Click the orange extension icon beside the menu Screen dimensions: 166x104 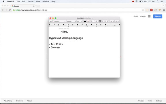pyautogui.click(x=160, y=10)
